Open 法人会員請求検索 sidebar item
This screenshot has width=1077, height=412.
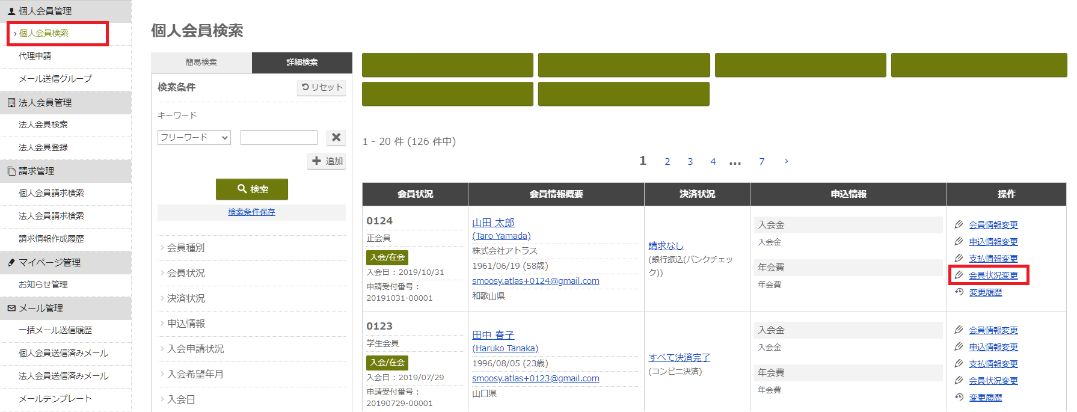coord(51,216)
